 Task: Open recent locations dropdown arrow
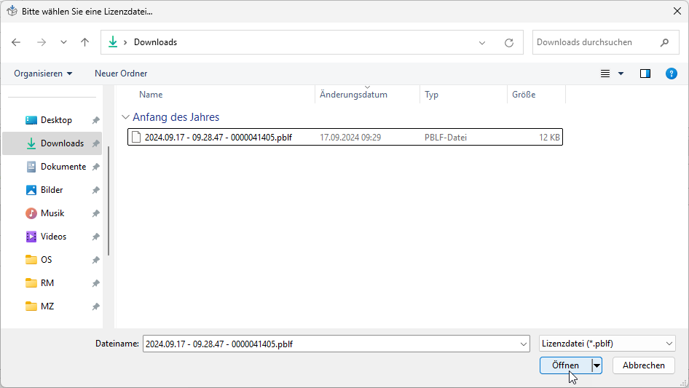(63, 42)
